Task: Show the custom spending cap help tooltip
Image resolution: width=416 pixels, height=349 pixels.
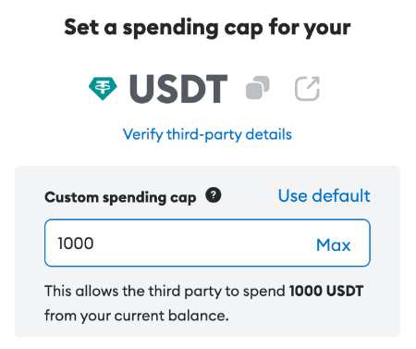Action: point(214,195)
